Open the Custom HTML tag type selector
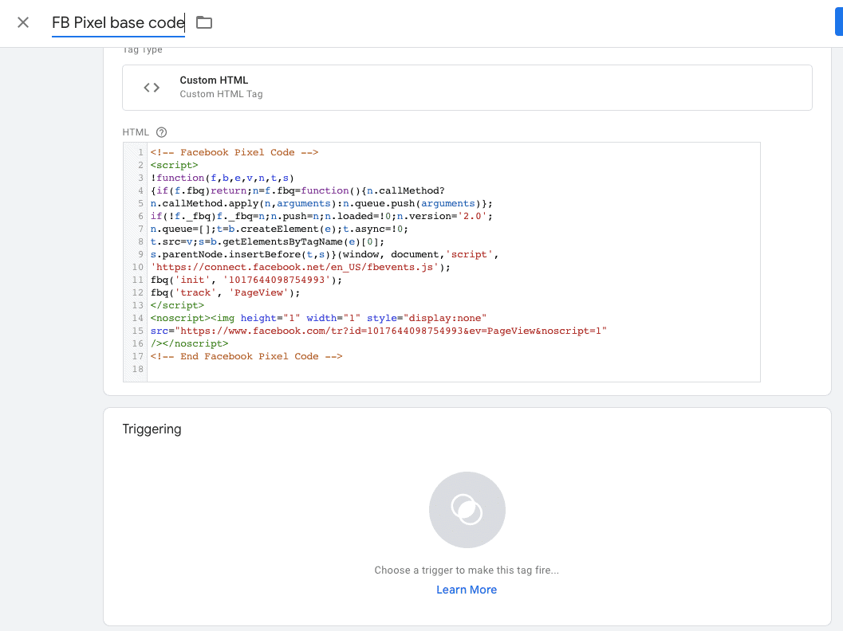The height and width of the screenshot is (631, 843). [467, 88]
